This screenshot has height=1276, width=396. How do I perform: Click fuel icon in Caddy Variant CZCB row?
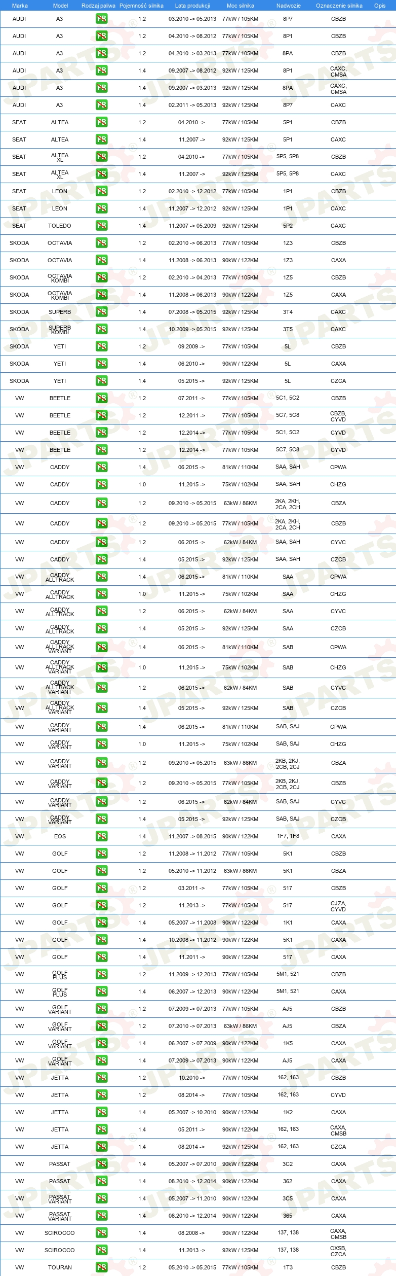pos(101,819)
